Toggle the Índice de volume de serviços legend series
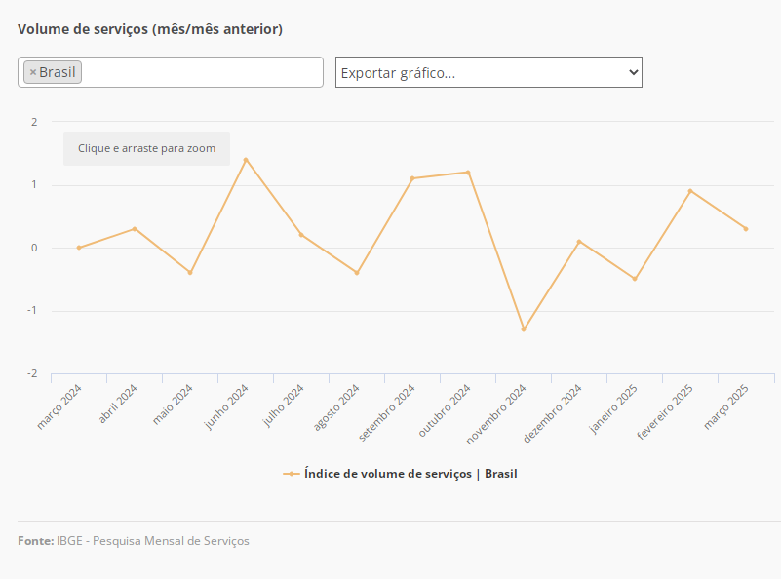The image size is (781, 579). coord(410,474)
